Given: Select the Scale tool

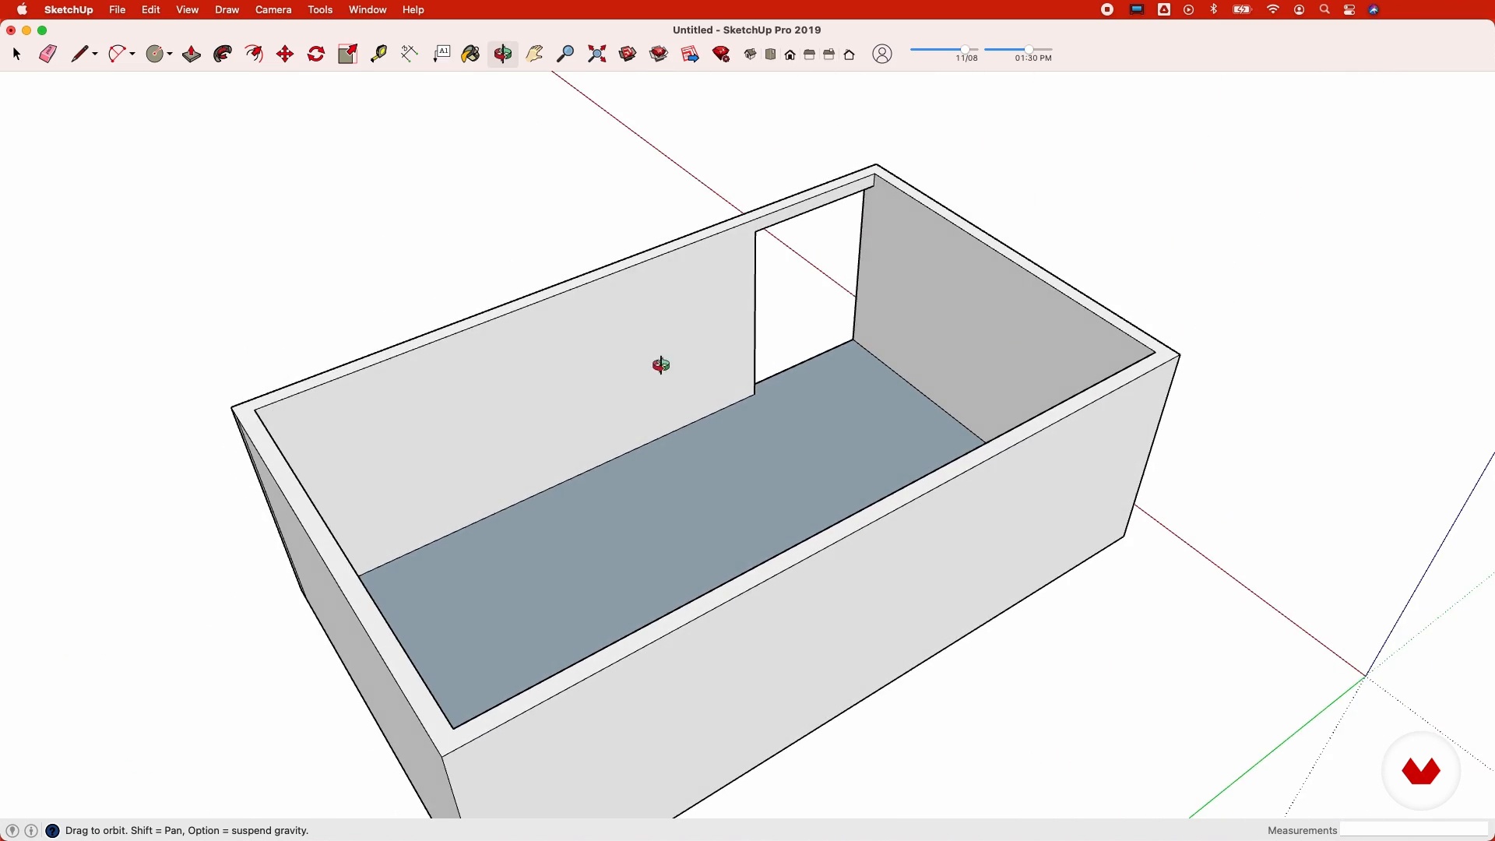Looking at the screenshot, I should pyautogui.click(x=348, y=54).
